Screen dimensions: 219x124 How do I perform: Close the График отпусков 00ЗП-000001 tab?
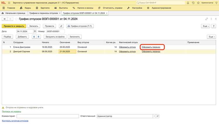(107, 13)
